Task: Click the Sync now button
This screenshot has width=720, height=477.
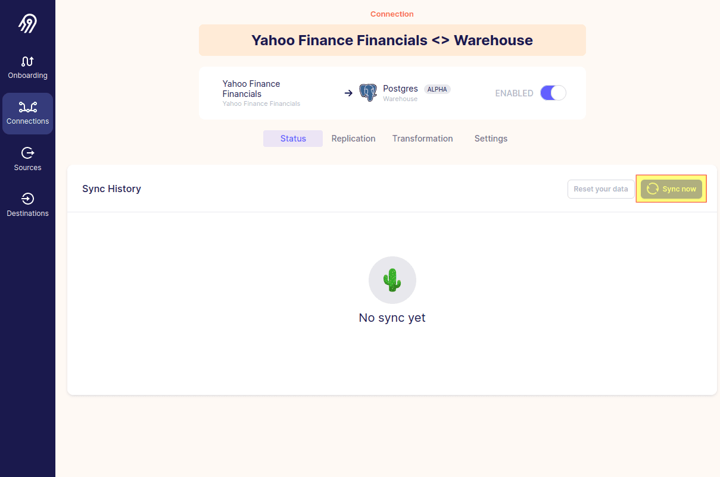Action: coord(671,189)
